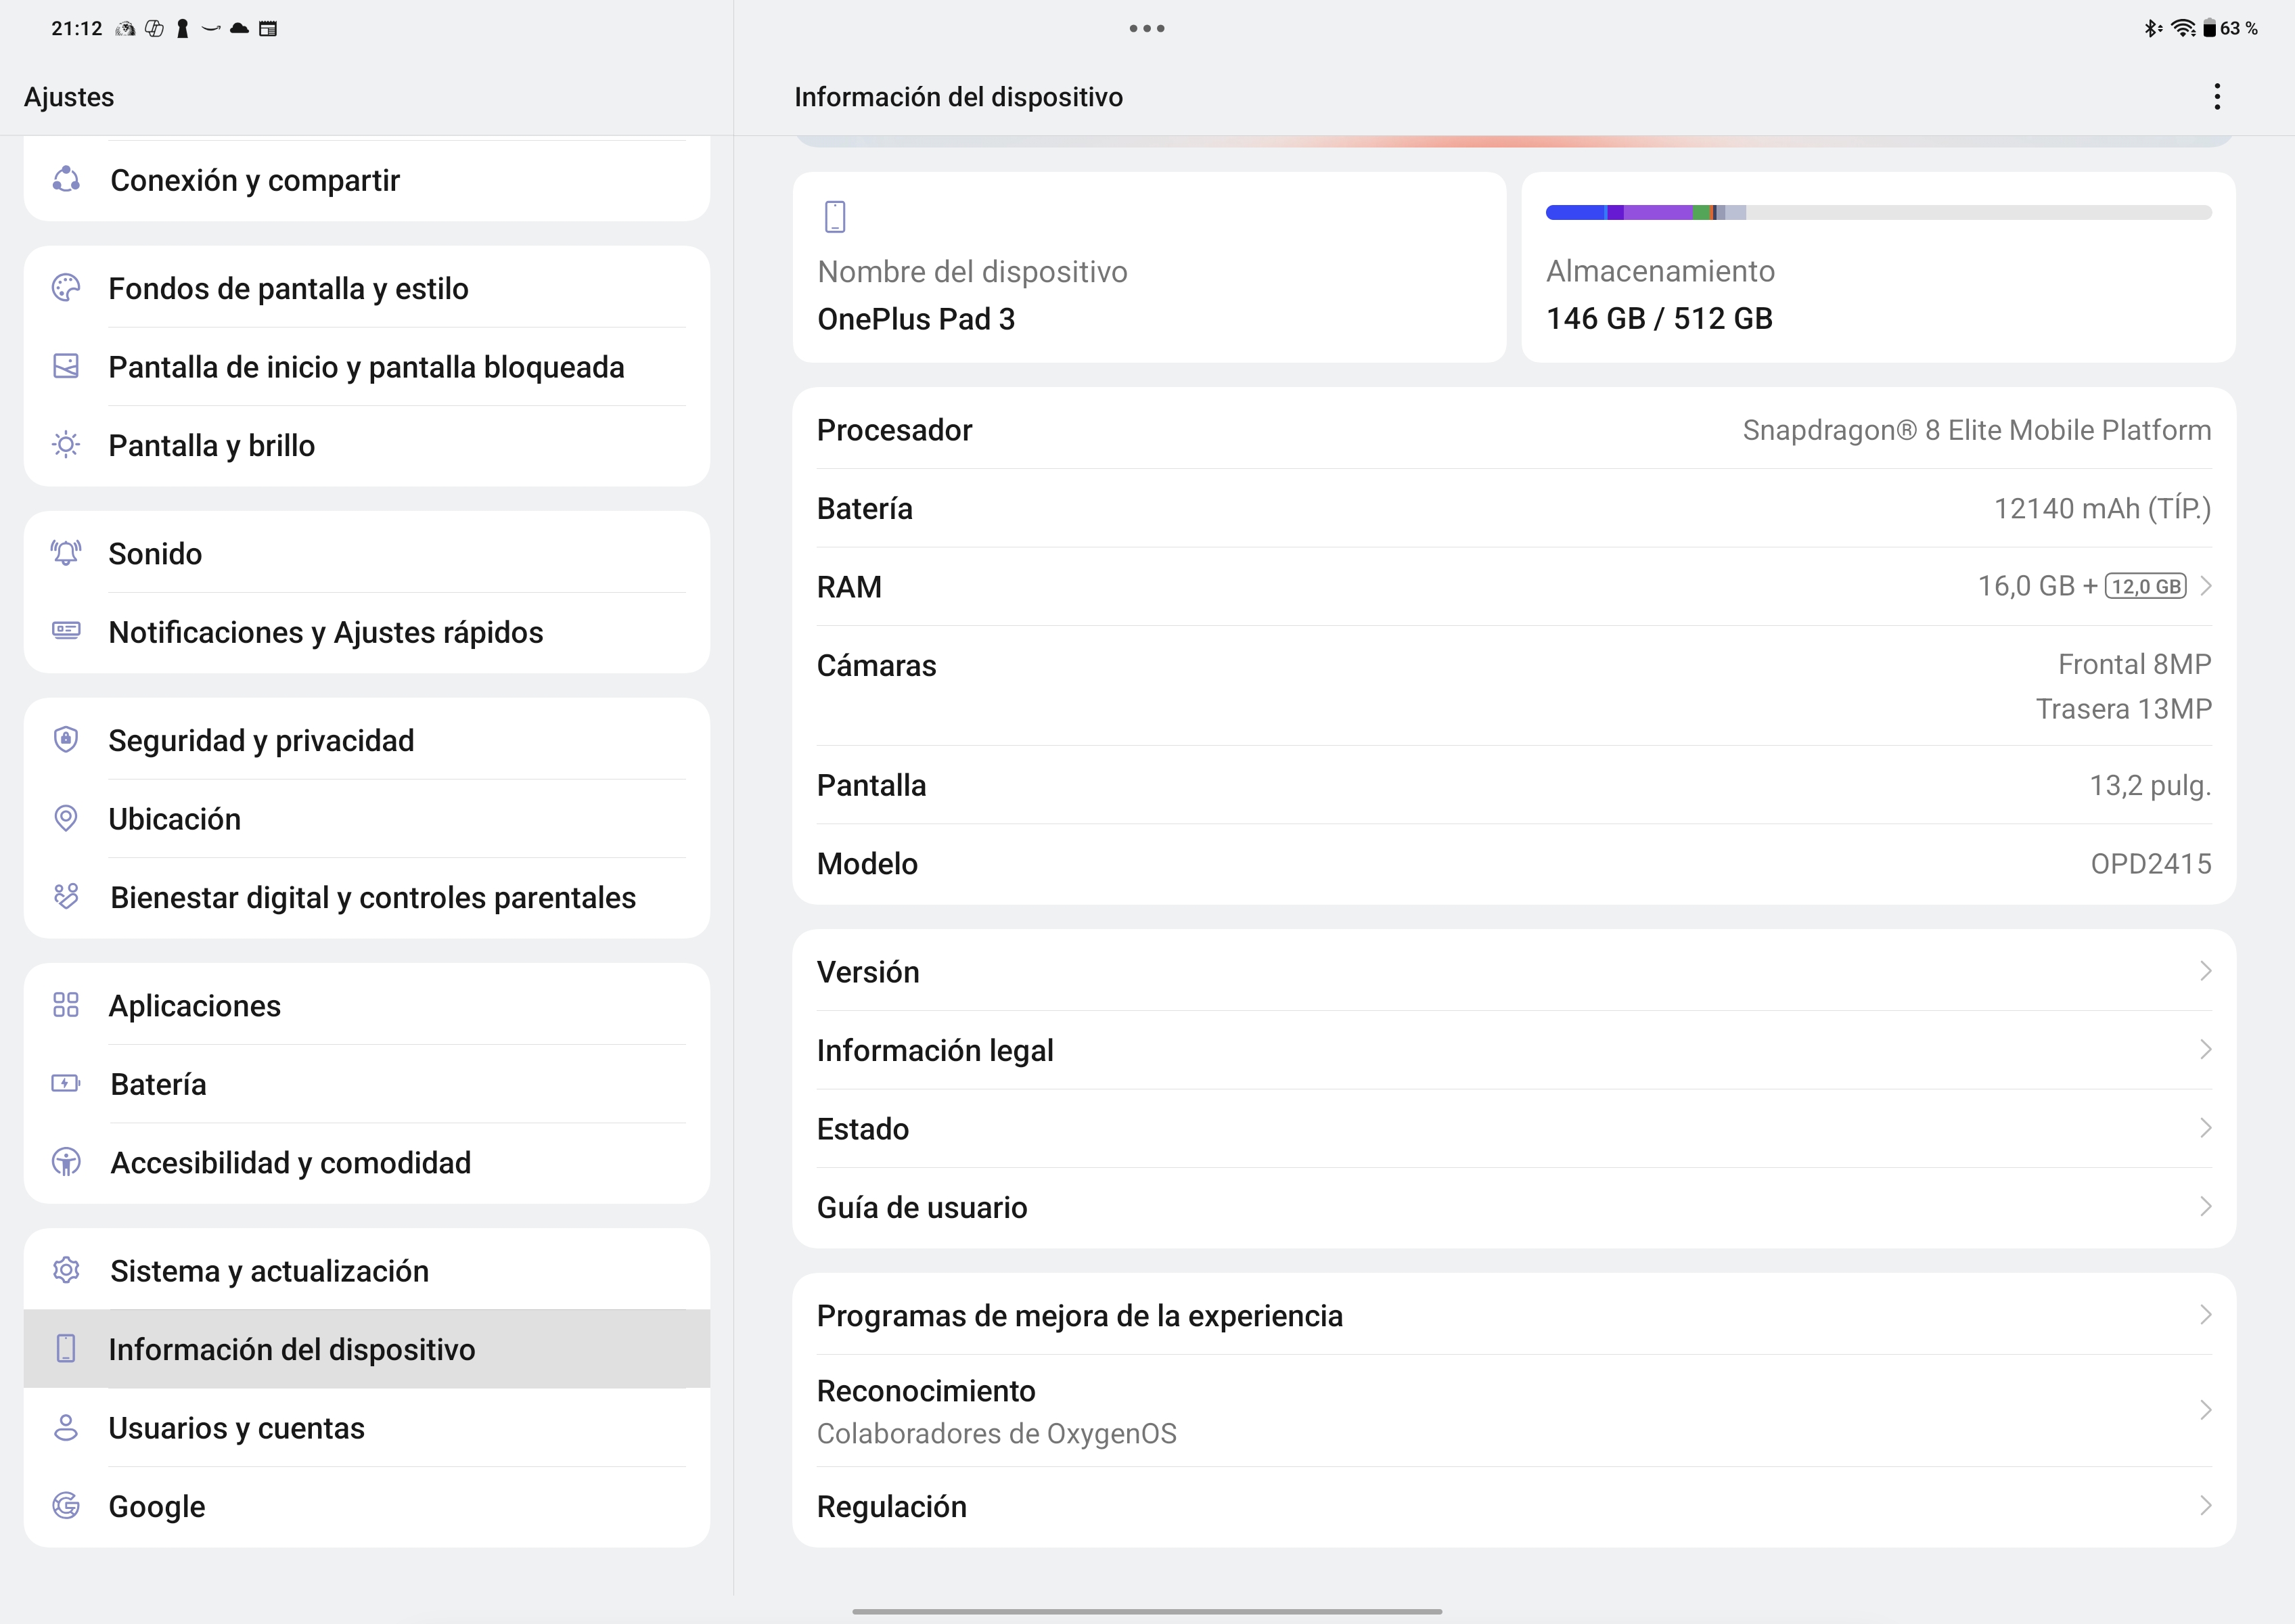Tap the Notificaciones y Ajustes rápidos icon

click(66, 631)
